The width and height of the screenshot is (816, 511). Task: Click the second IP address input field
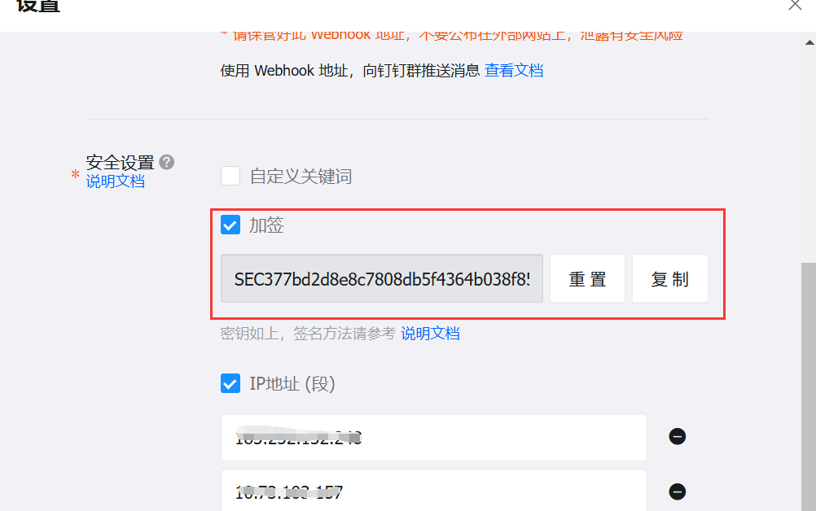pyautogui.click(x=434, y=490)
